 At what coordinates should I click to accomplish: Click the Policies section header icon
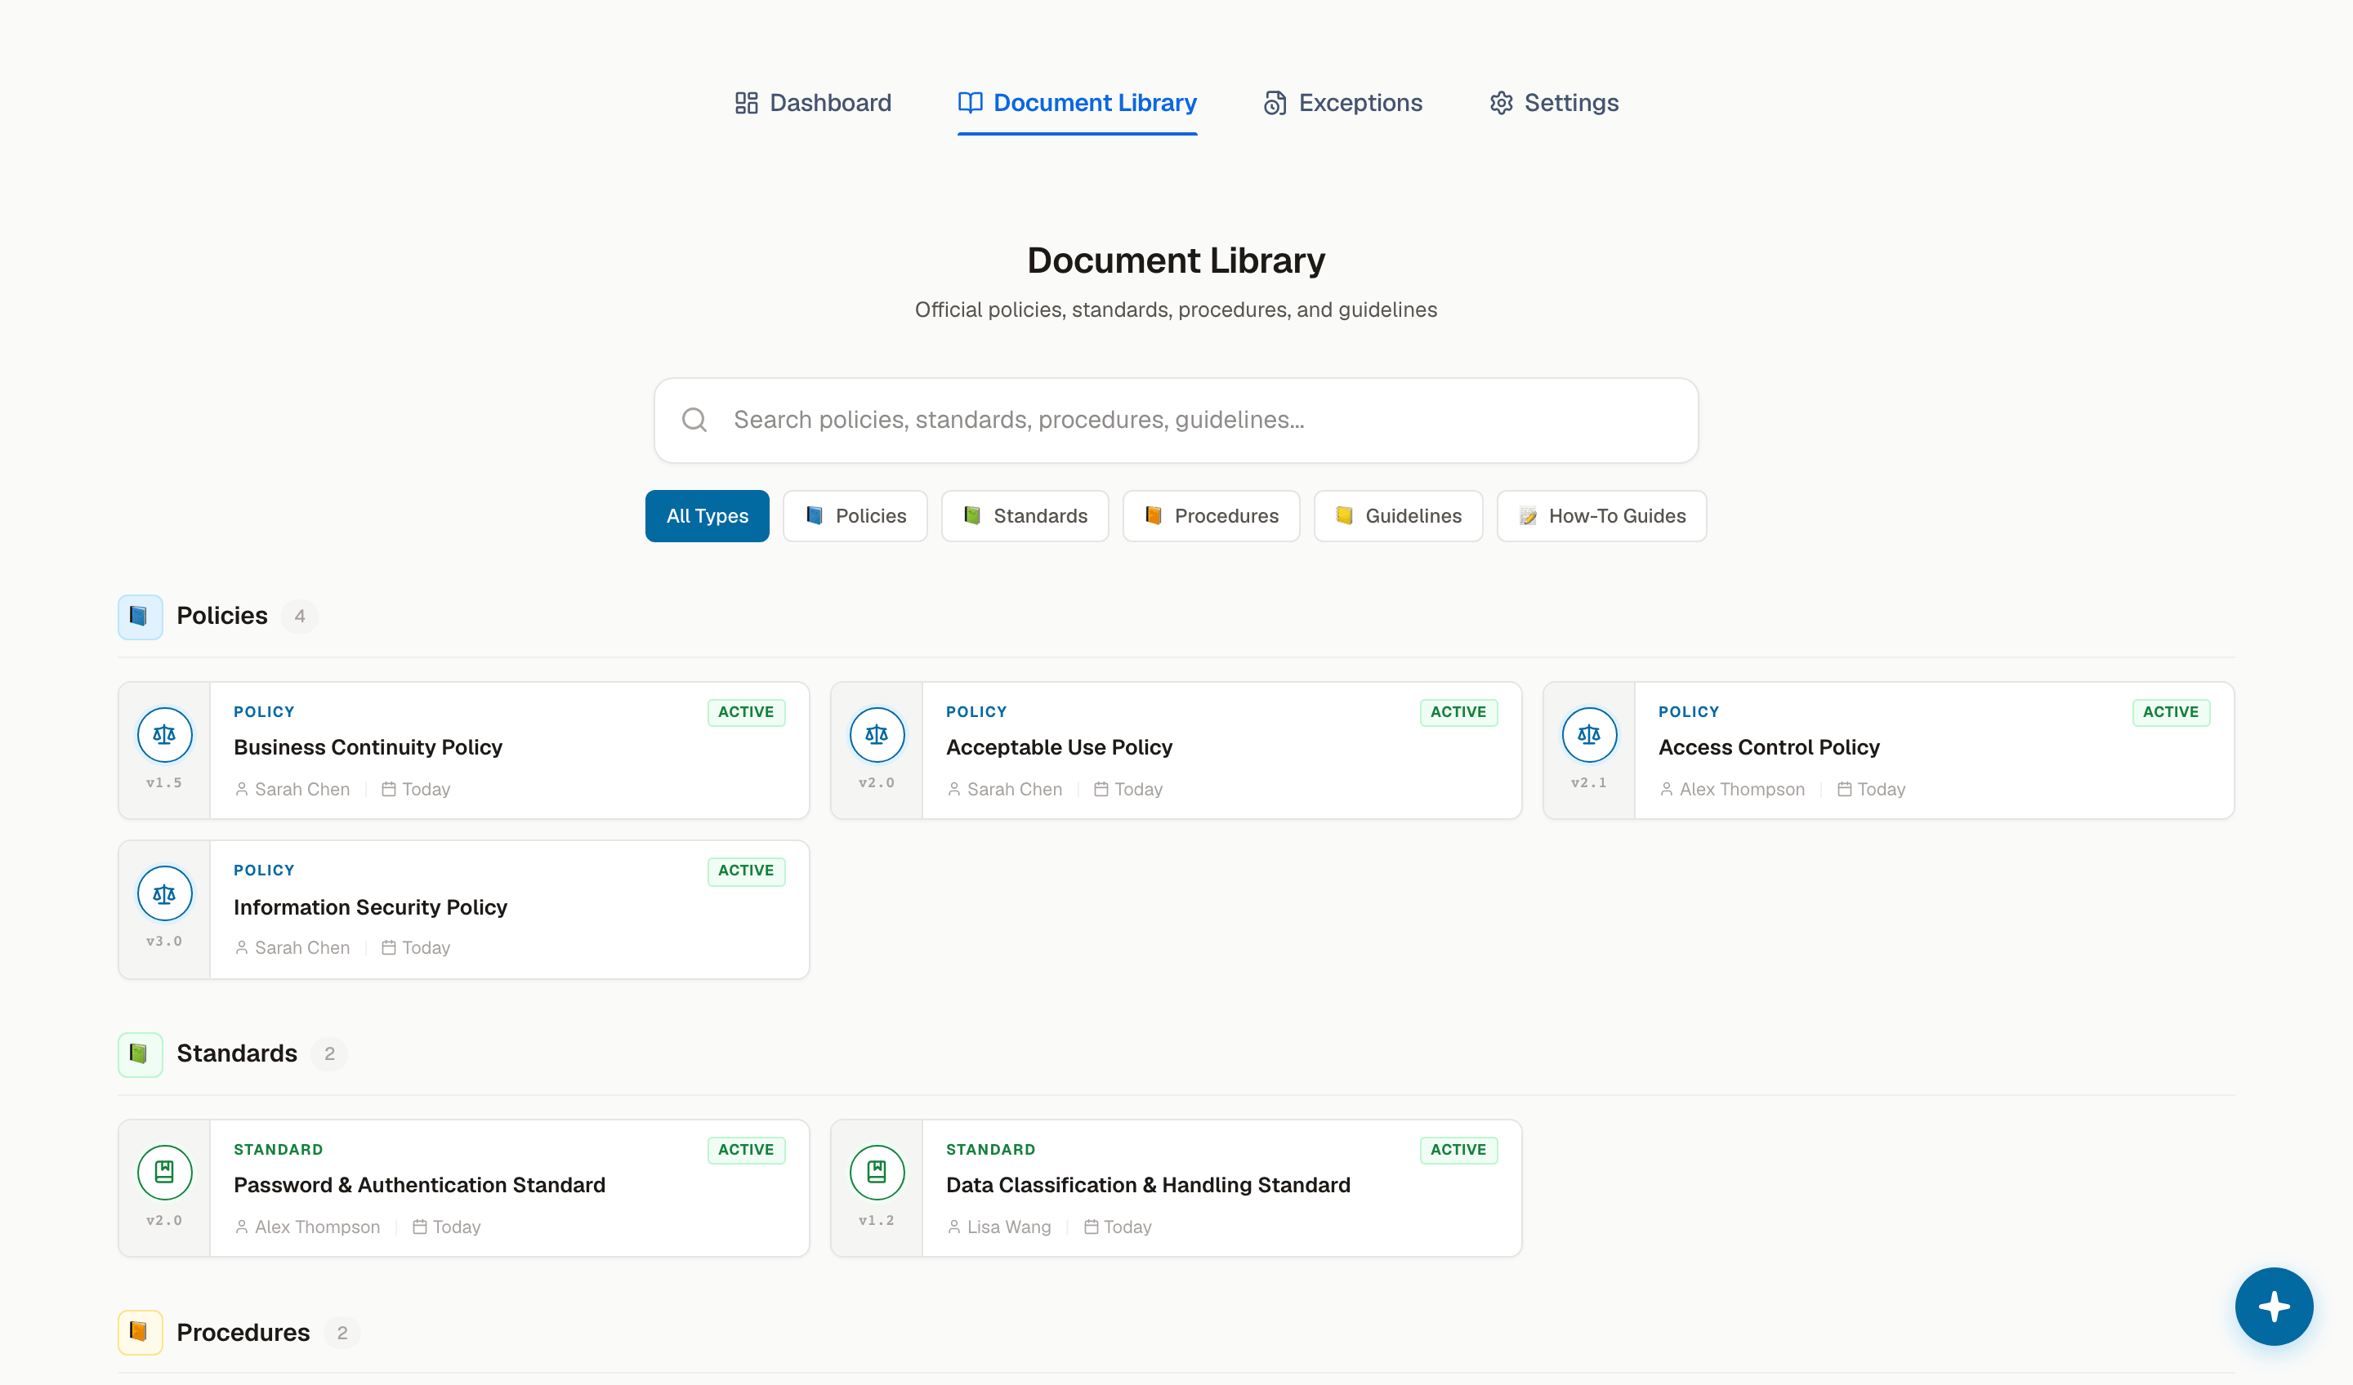(x=140, y=616)
